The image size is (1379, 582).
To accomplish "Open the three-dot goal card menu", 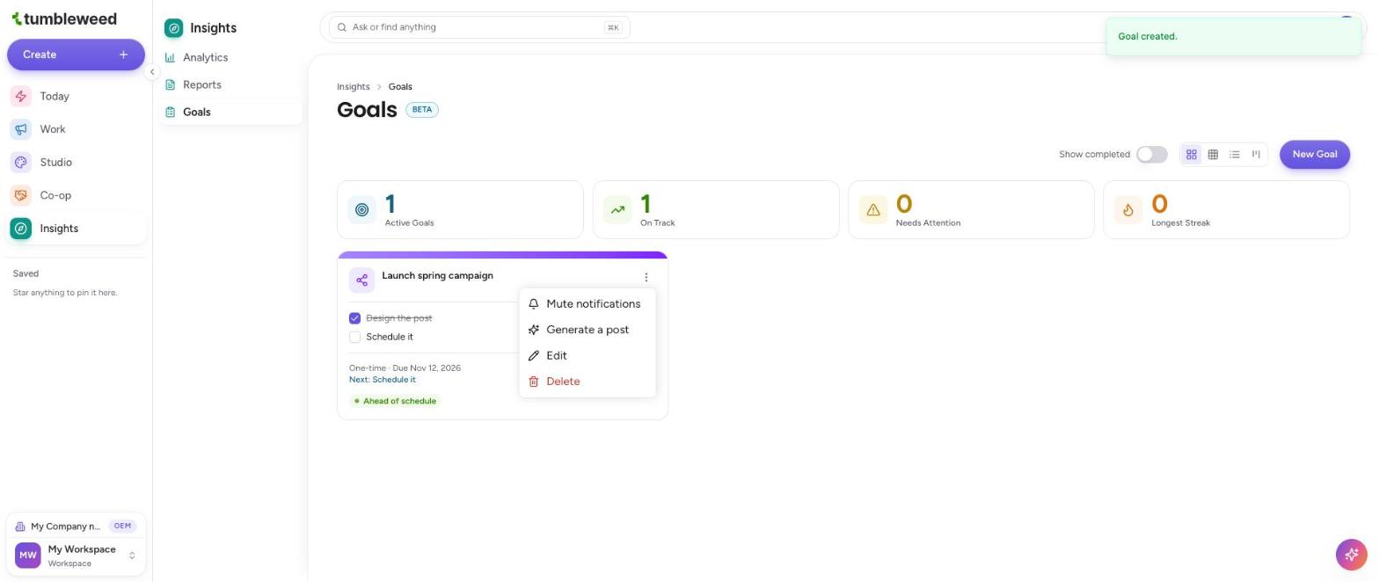I will click(646, 278).
